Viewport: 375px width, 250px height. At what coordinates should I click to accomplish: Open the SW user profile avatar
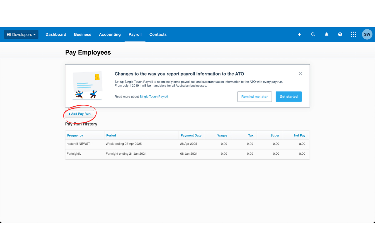pyautogui.click(x=367, y=34)
